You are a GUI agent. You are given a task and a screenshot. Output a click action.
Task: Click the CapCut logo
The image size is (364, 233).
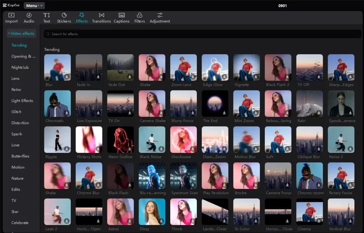point(11,5)
